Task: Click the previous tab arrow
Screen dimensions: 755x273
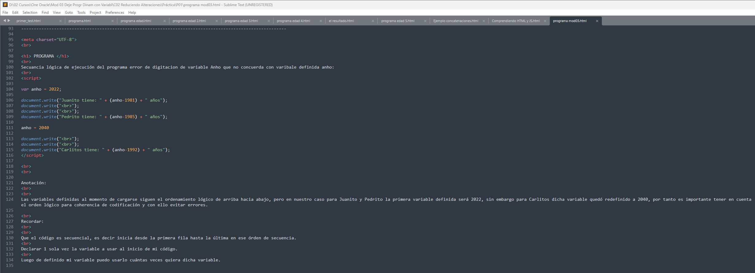Action: click(5, 21)
